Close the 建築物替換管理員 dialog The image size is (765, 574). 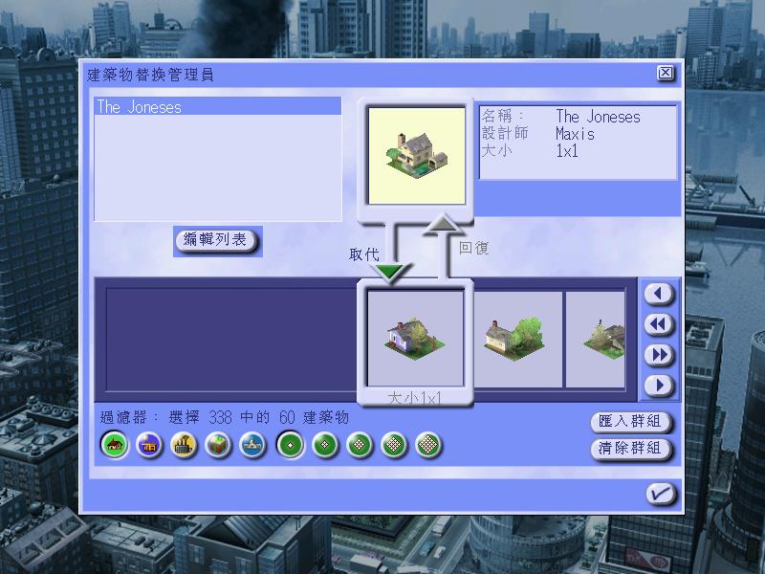(x=665, y=74)
